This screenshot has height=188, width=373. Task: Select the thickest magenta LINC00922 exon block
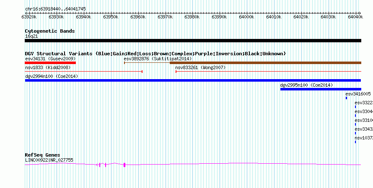click(124, 165)
